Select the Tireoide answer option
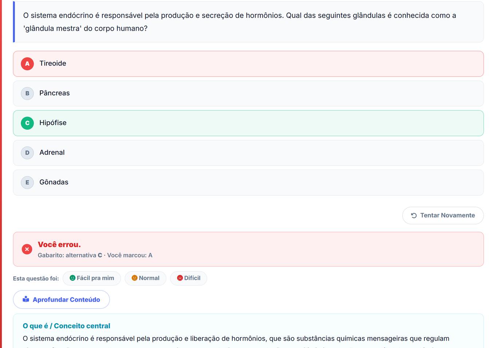Viewport: 495px width, 348px height. click(248, 64)
